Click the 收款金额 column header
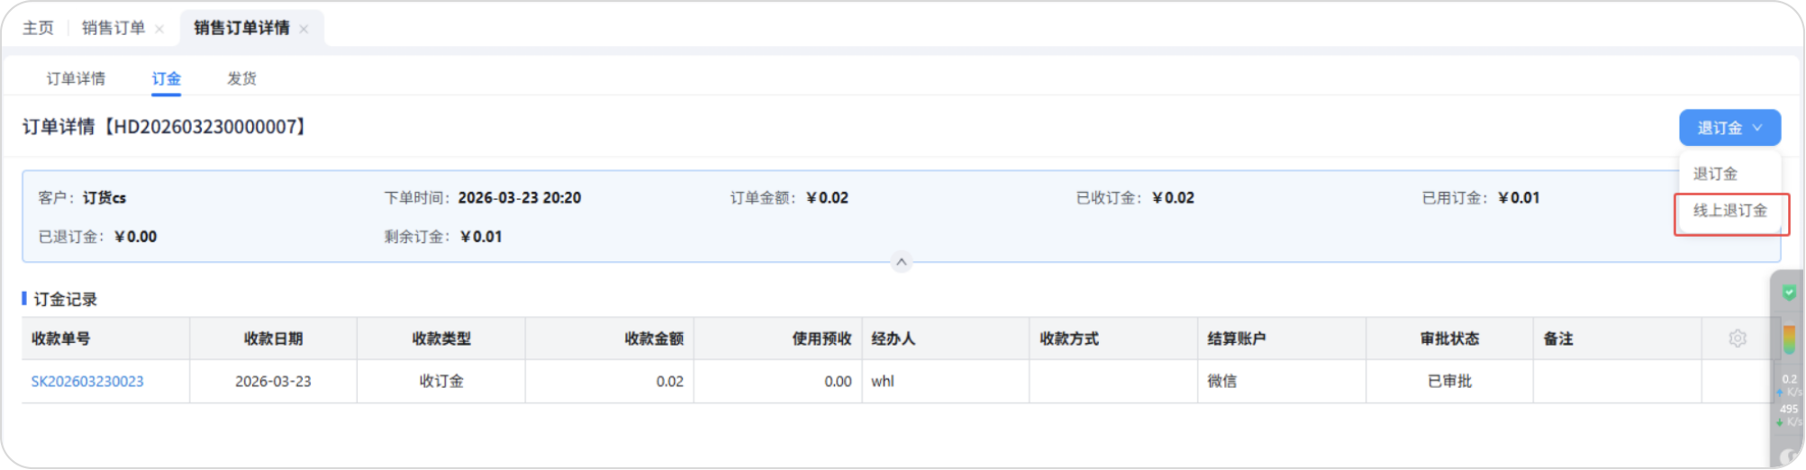The width and height of the screenshot is (1806, 470). click(654, 339)
